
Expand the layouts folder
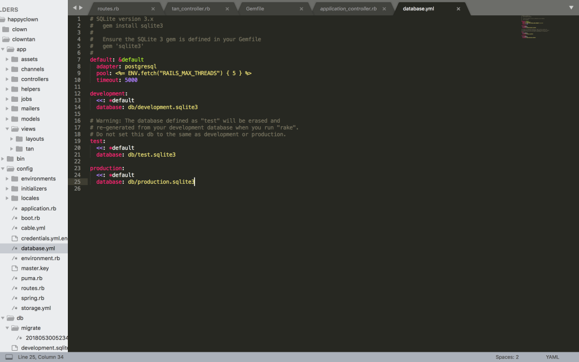coord(11,139)
